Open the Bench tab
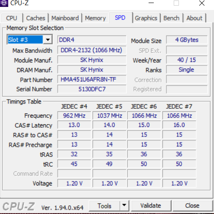 tap(172, 18)
